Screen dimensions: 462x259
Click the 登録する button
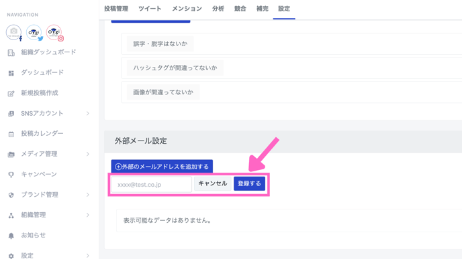coord(249,183)
